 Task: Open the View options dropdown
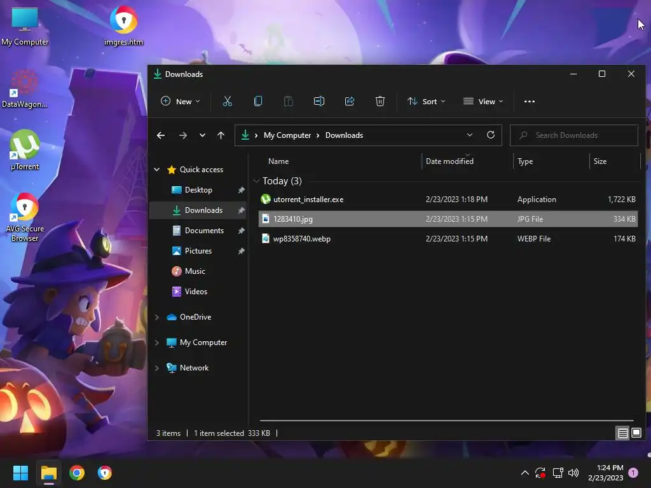tap(483, 101)
